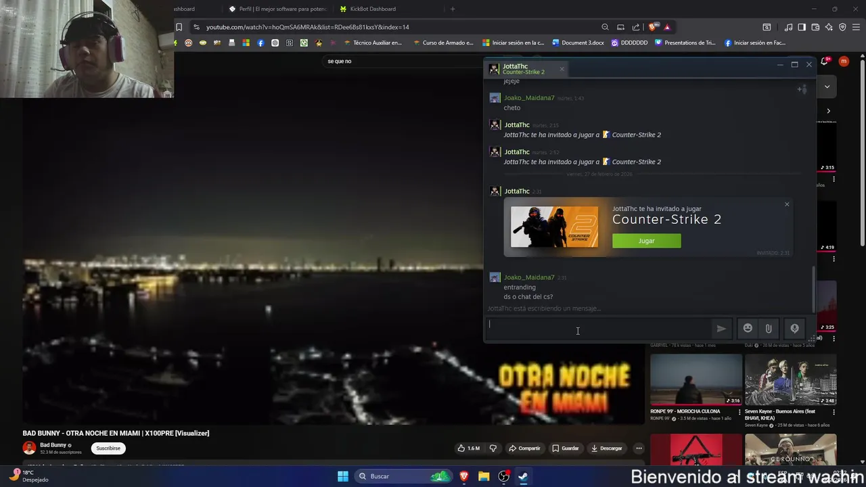Like the Bad Bunny video (1.6 M)
Screen dimensions: 866x487
tap(468, 448)
